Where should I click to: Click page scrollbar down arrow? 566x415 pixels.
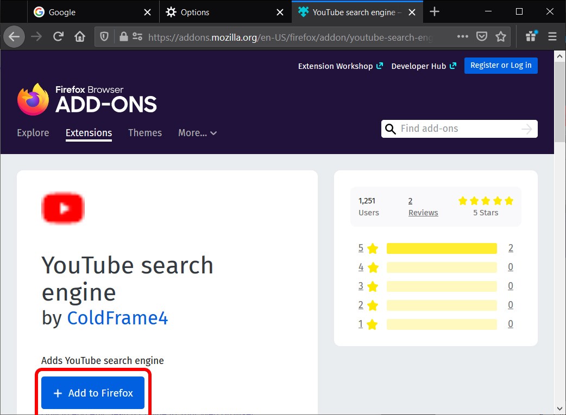559,408
